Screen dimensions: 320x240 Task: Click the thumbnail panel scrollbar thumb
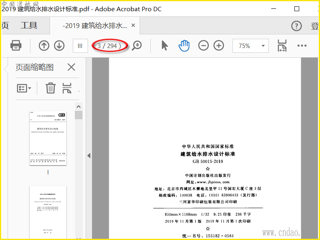pos(78,115)
